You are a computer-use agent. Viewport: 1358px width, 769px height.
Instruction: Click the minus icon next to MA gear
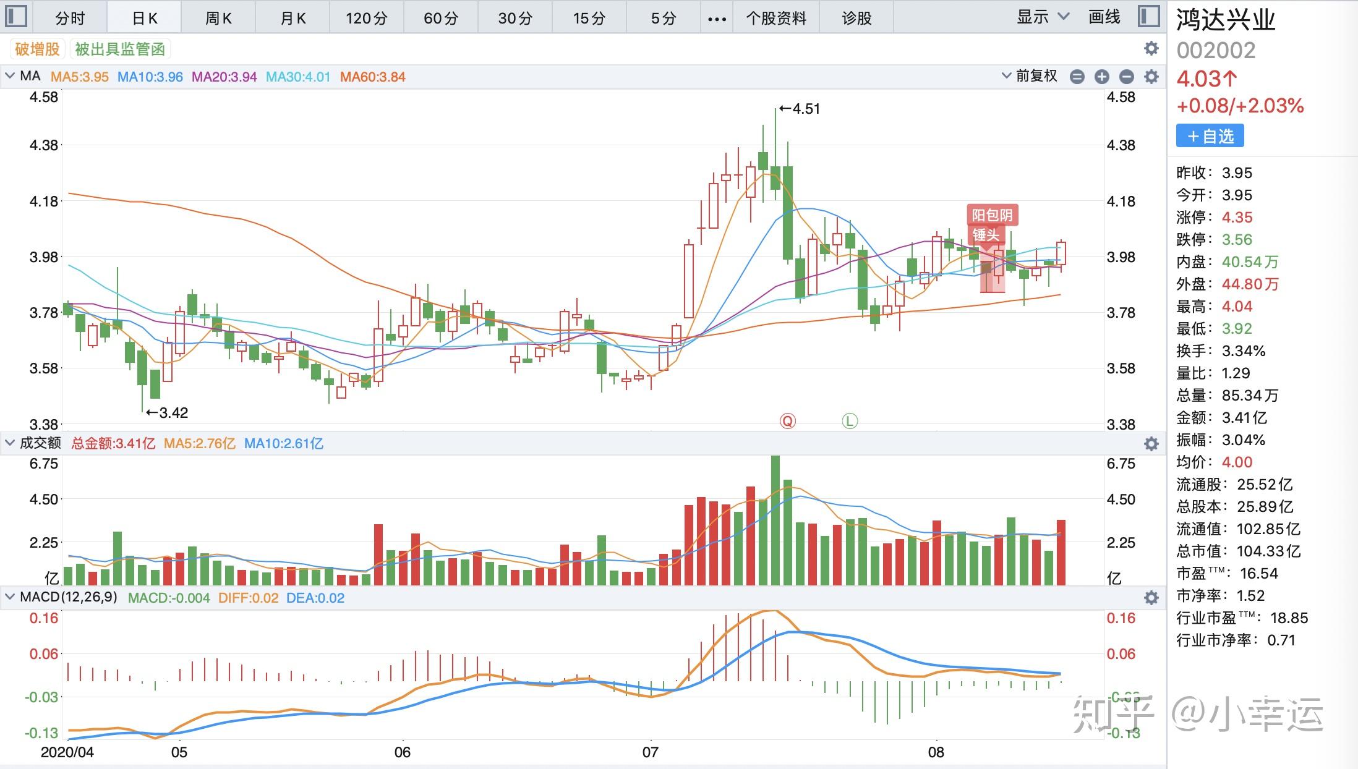[1126, 77]
